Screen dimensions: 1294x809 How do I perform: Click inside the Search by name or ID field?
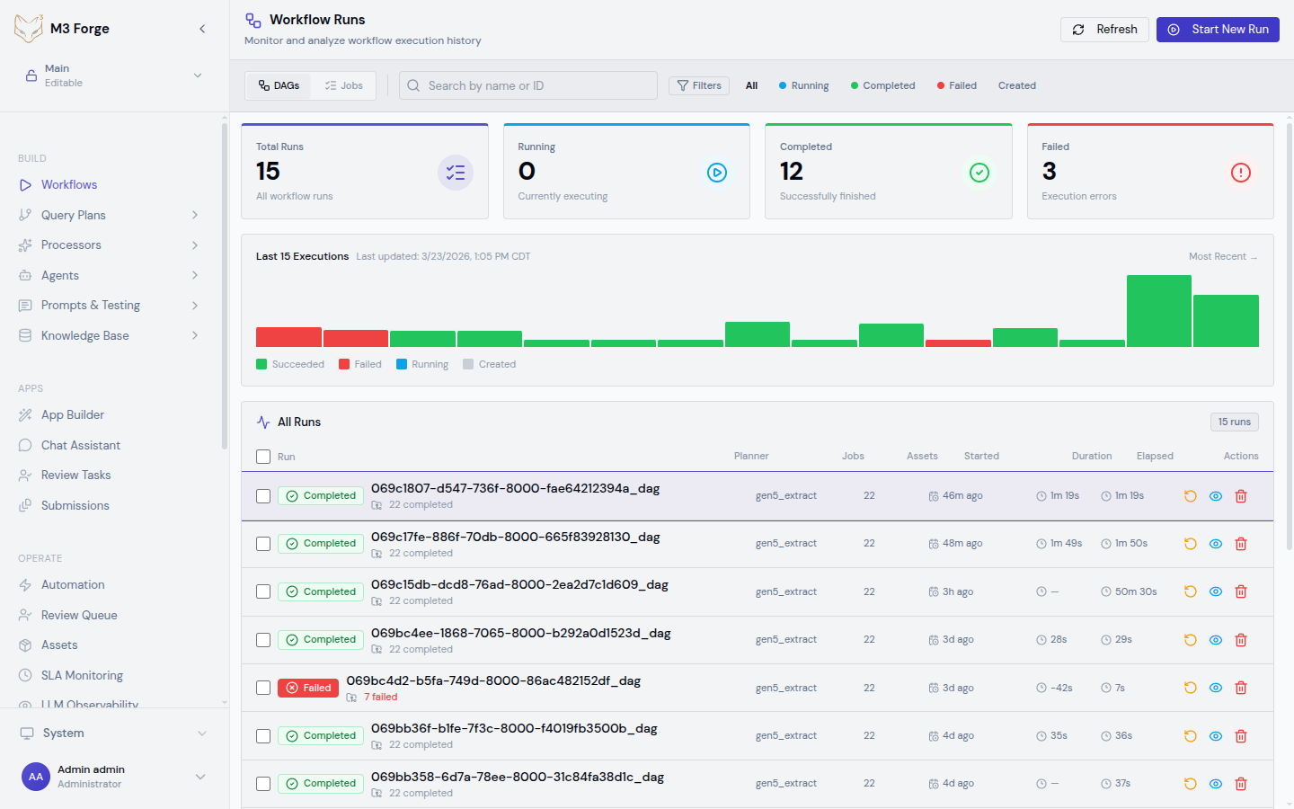click(x=527, y=85)
